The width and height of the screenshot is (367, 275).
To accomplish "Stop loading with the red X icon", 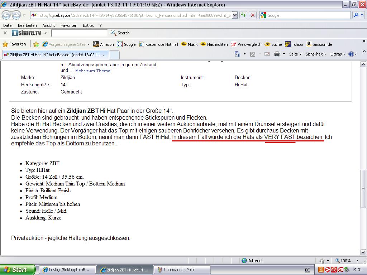I will 253,15.
